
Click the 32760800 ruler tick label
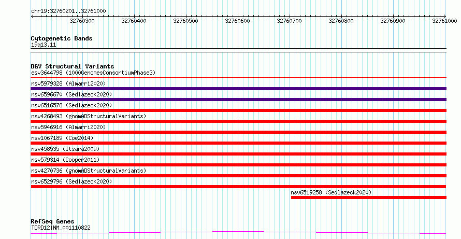coord(341,21)
